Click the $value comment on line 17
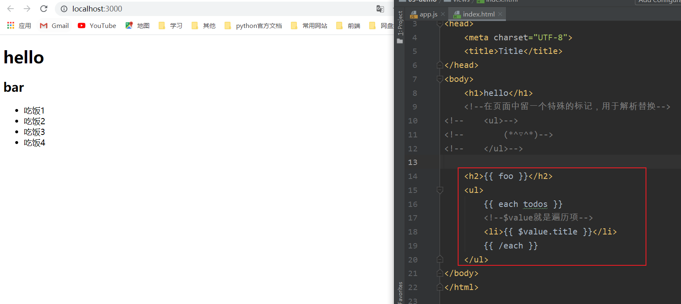This screenshot has width=681, height=304. tap(538, 218)
